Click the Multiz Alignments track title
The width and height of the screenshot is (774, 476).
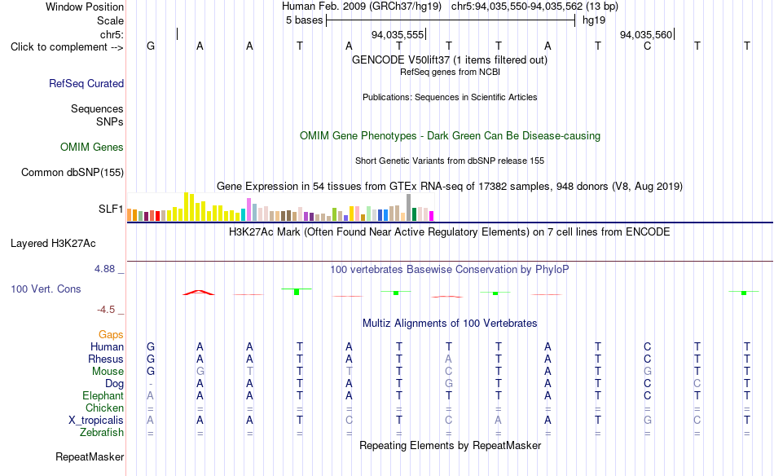click(450, 324)
